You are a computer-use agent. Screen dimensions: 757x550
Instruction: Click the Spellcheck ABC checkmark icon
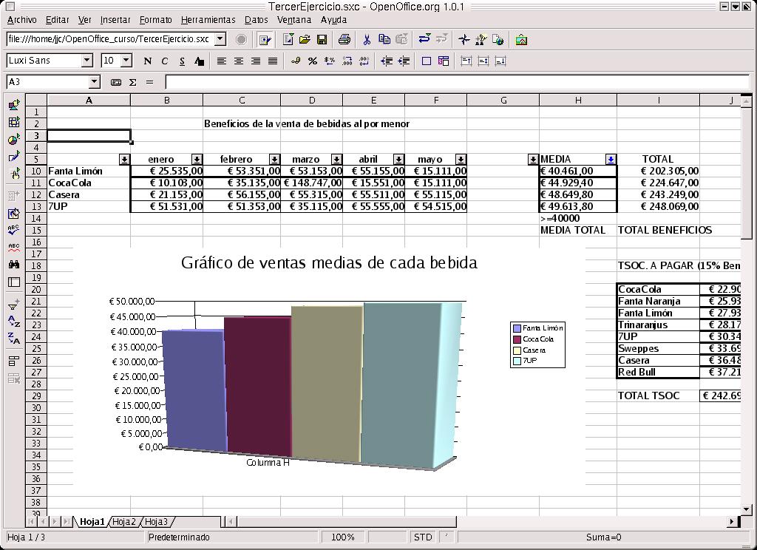(x=14, y=229)
